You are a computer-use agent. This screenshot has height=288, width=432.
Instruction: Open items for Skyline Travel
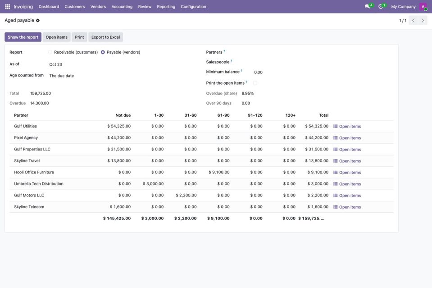pyautogui.click(x=347, y=161)
